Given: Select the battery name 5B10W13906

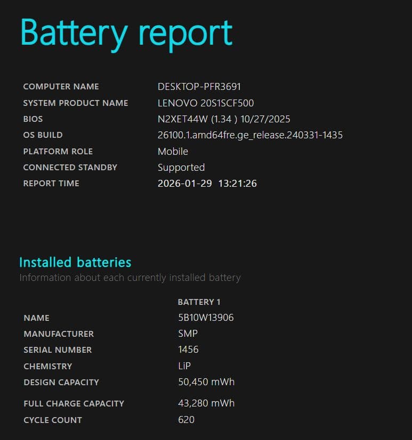Looking at the screenshot, I should pos(206,318).
